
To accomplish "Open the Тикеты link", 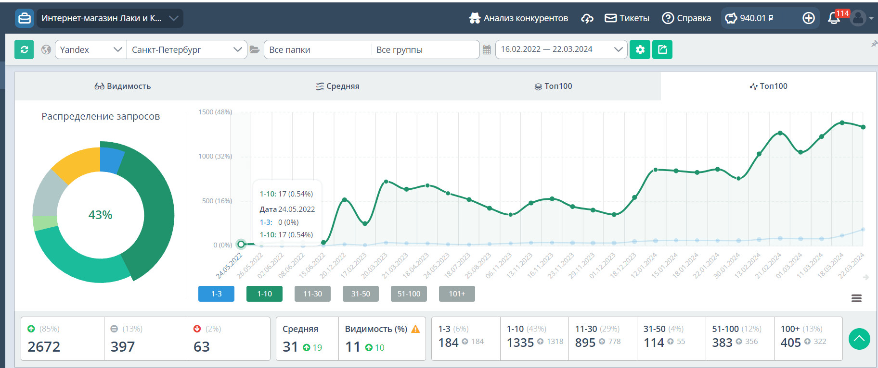I will click(x=627, y=18).
